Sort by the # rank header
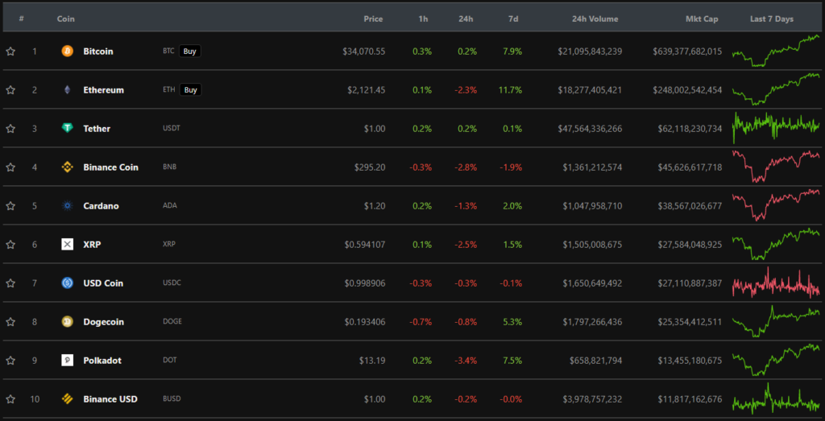The width and height of the screenshot is (825, 421). 21,19
